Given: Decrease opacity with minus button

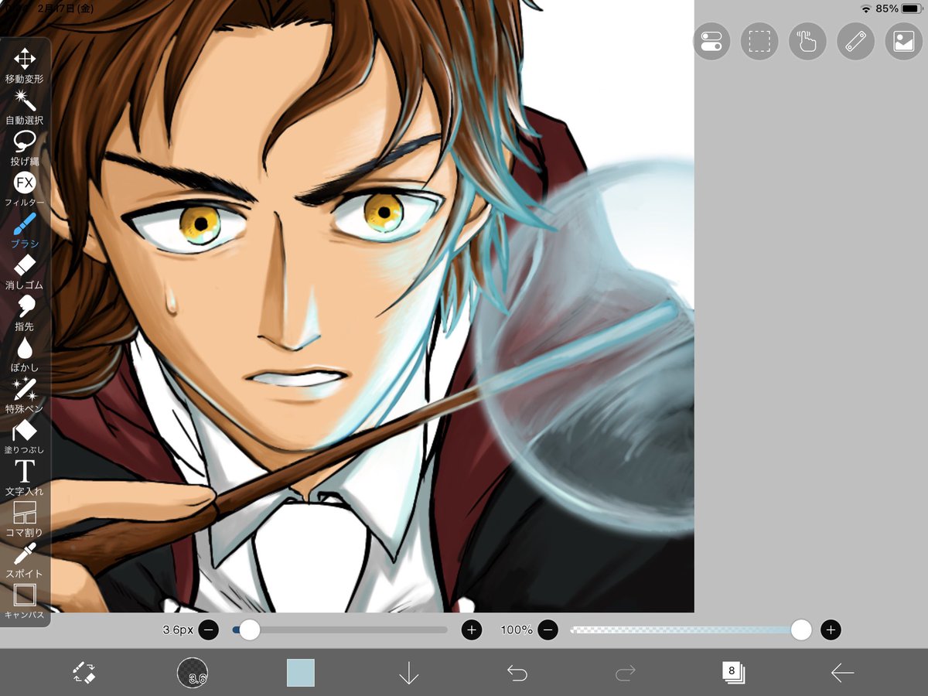Looking at the screenshot, I should (548, 629).
